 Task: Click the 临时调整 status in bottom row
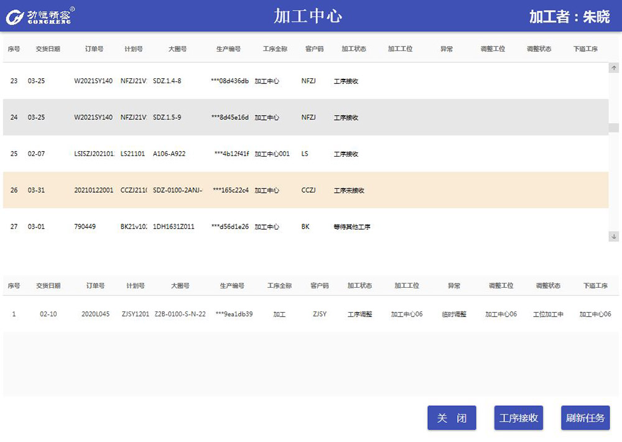click(x=454, y=314)
